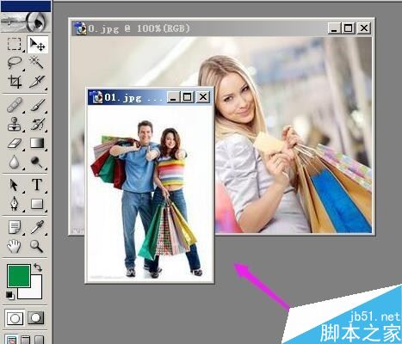The image size is (402, 344).
Task: Reset to default black and white colors
Action: (x=9, y=295)
